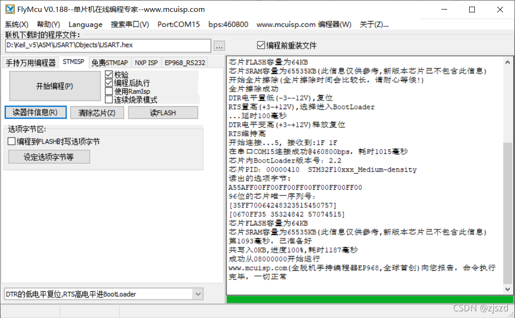
Task: Minimize the FlyMcu window
Action: coord(444,10)
